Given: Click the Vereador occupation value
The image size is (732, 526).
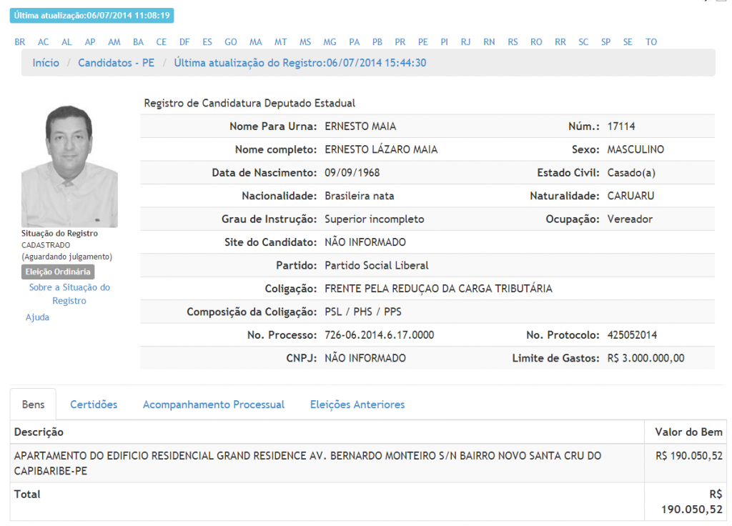Looking at the screenshot, I should click(630, 219).
